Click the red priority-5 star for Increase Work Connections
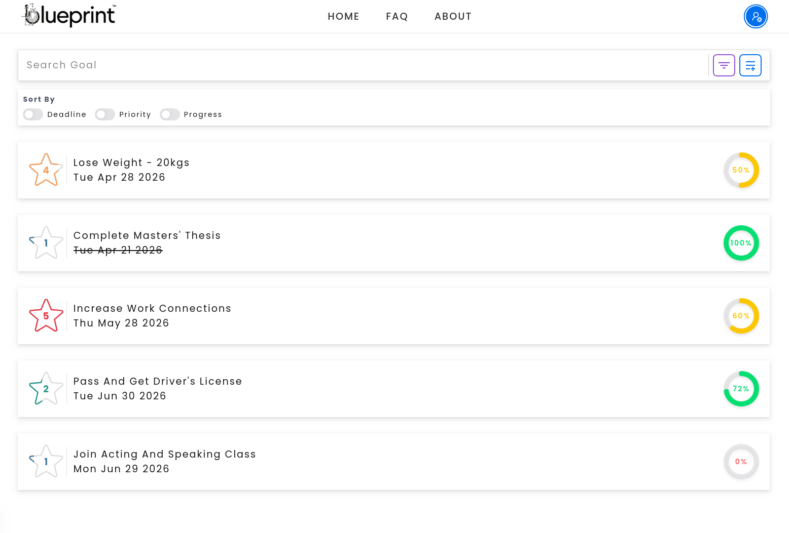Image resolution: width=789 pixels, height=533 pixels. (46, 315)
